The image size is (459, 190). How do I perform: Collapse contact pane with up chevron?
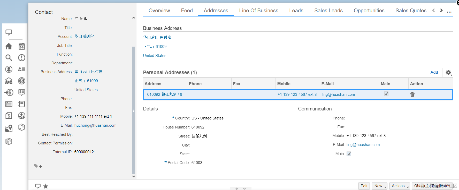(x=134, y=18)
